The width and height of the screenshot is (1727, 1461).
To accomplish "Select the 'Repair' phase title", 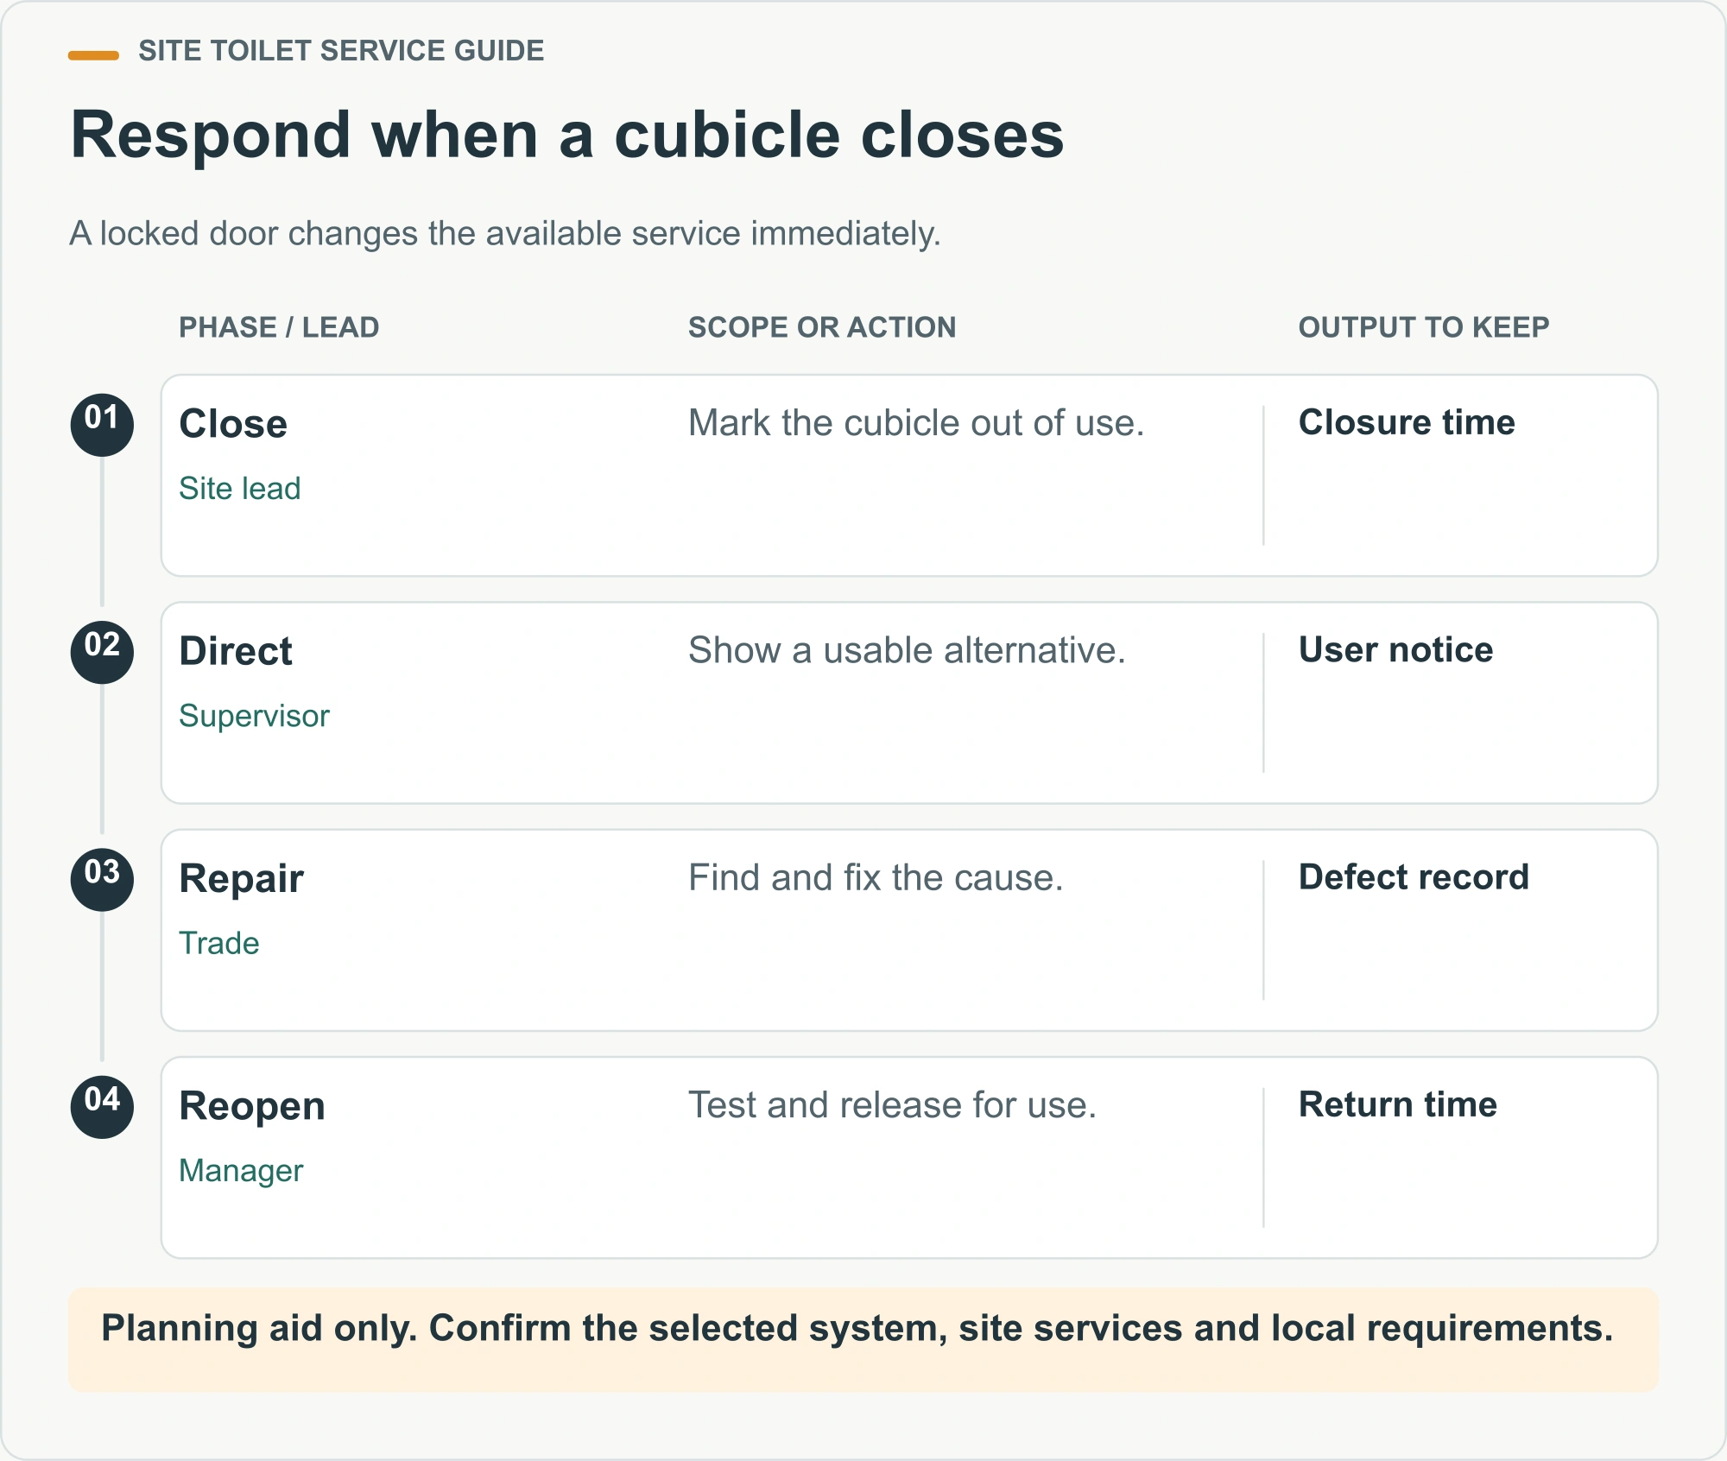I will [241, 879].
